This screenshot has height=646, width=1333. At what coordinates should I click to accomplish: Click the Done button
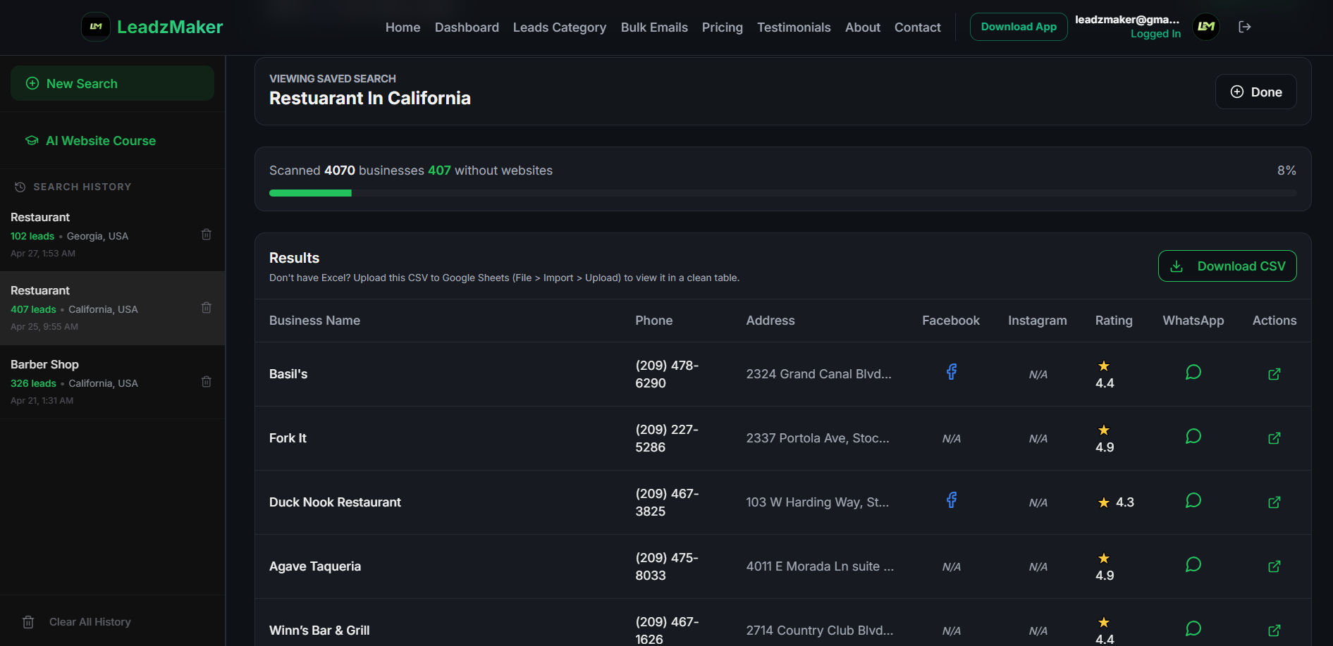[1255, 92]
